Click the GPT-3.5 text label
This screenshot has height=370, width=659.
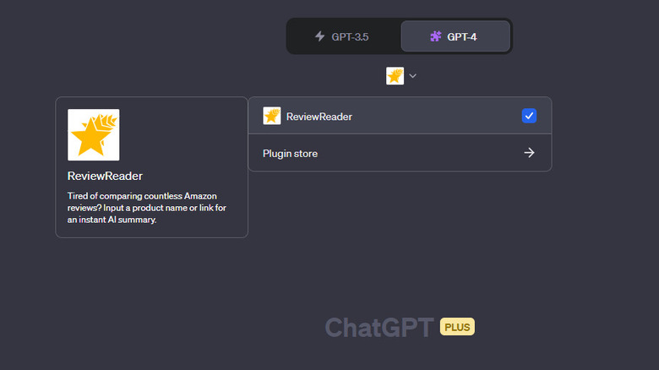click(350, 36)
